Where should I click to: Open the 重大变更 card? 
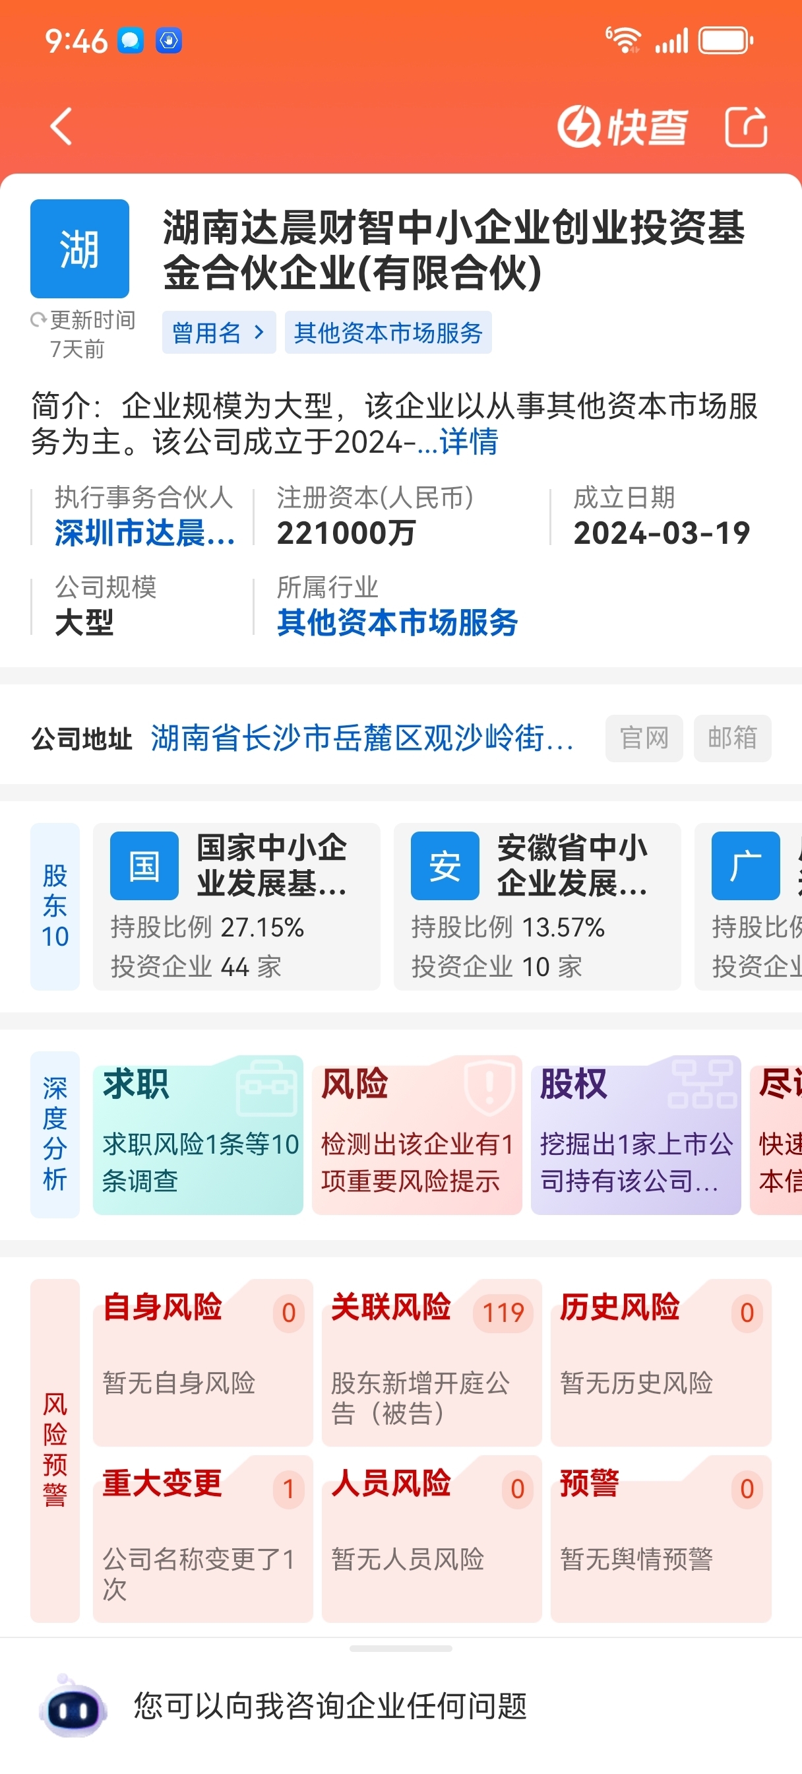click(203, 1539)
